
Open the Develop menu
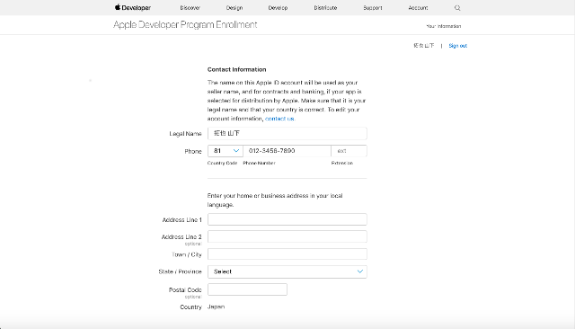[278, 8]
